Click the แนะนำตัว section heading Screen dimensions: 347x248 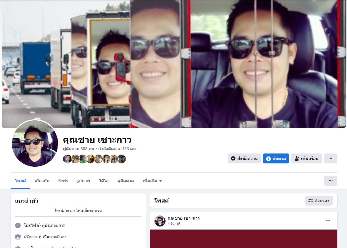point(27,201)
